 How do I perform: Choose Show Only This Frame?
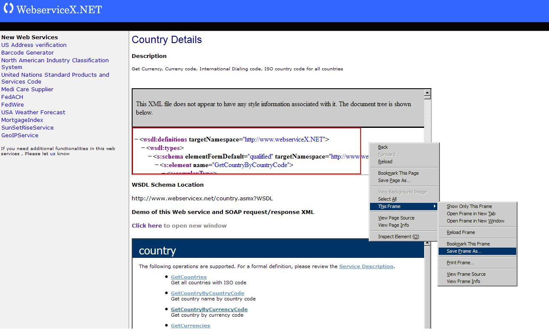tap(477, 206)
